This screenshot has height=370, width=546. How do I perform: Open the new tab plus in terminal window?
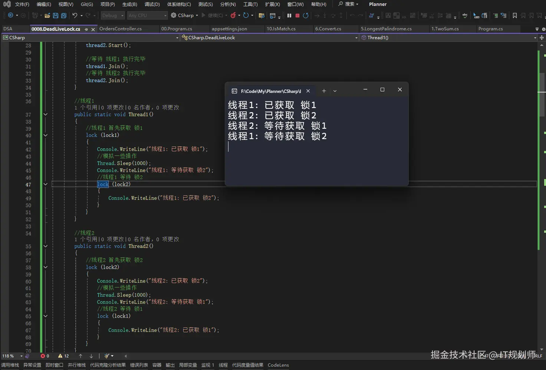324,91
